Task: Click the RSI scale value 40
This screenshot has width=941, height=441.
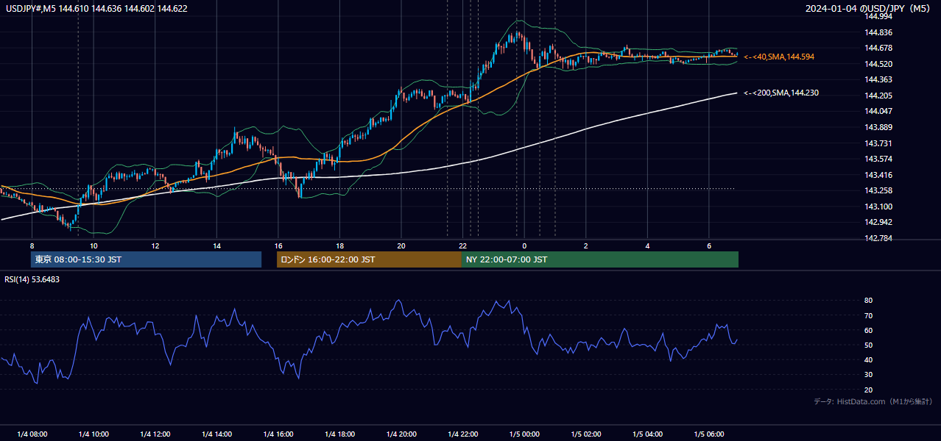Action: [868, 359]
